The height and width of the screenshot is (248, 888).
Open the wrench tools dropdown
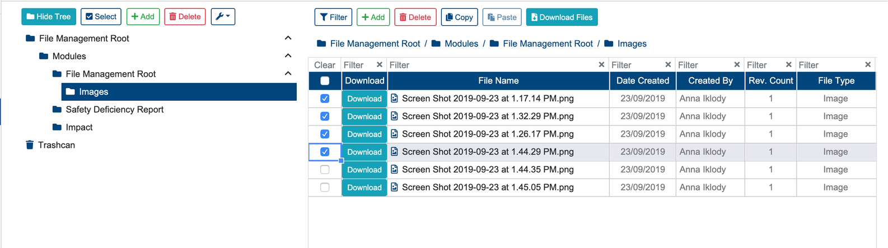pyautogui.click(x=223, y=17)
